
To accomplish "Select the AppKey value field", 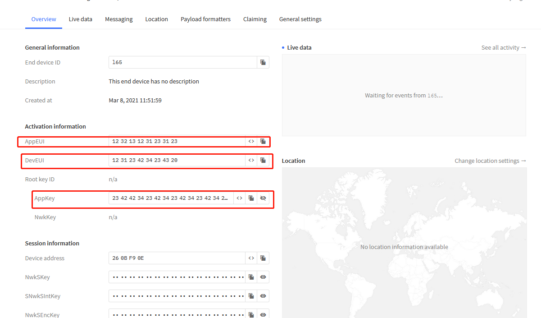I will [x=171, y=198].
